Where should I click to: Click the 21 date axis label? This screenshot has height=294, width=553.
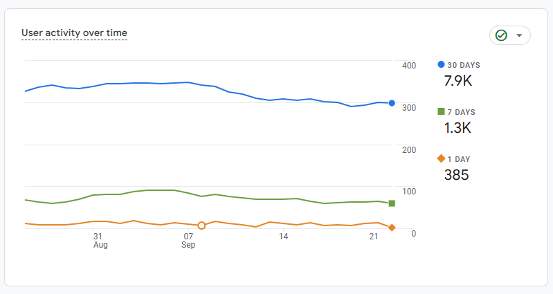[x=373, y=237]
